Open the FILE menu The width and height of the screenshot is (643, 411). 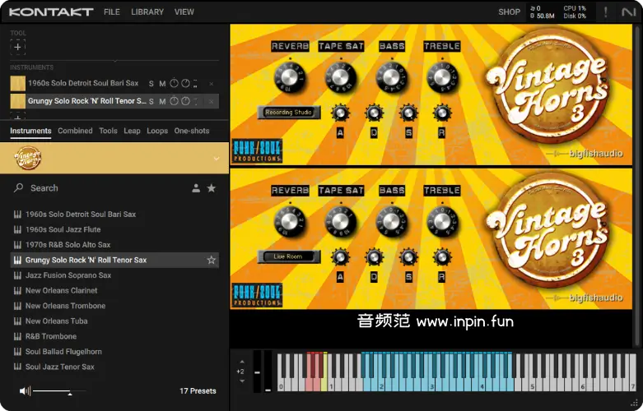(x=112, y=12)
